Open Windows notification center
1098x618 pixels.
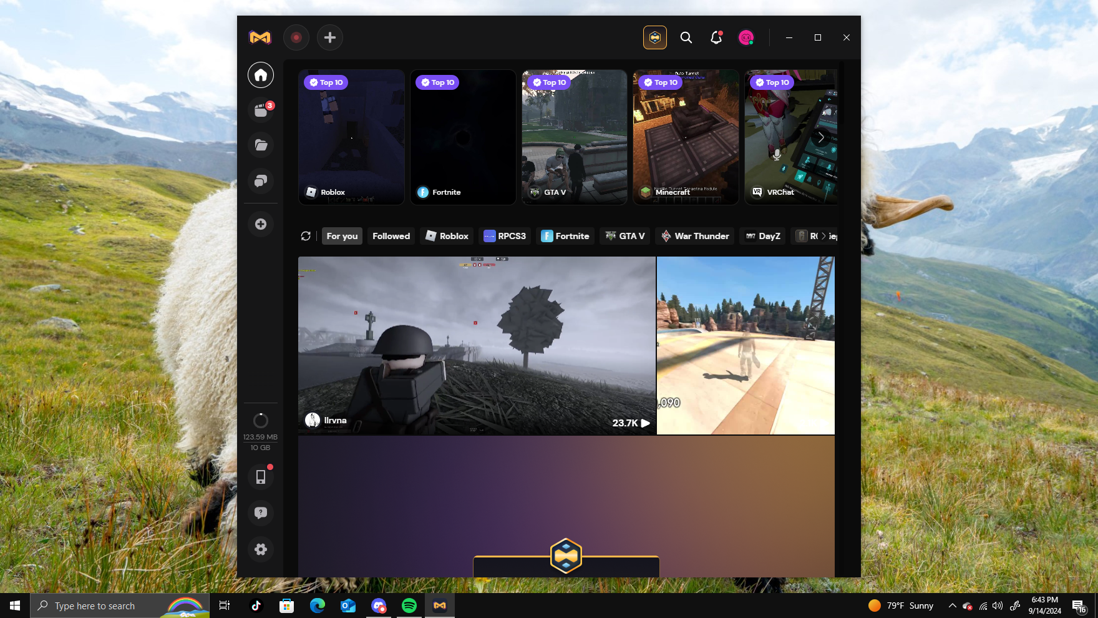[1079, 606]
